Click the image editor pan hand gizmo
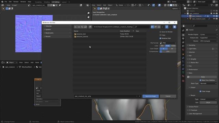Image resolution: width=219 pixels, height=123 pixels. coord(88,17)
